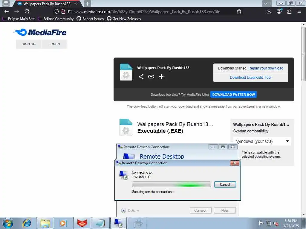Click the LOG IN button

coord(54,44)
